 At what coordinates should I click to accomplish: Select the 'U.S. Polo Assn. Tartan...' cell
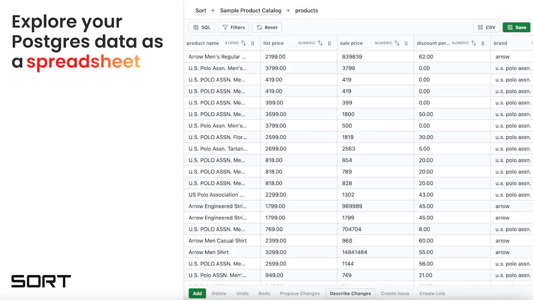(222, 149)
